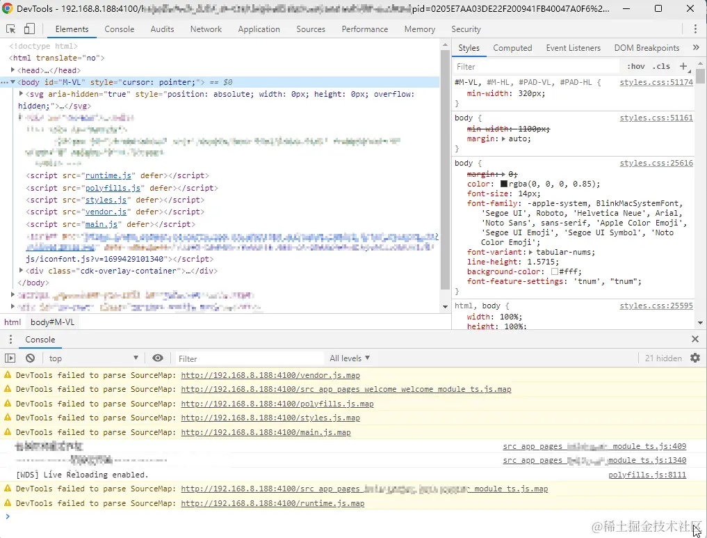Open the All levels log dropdown

(349, 358)
